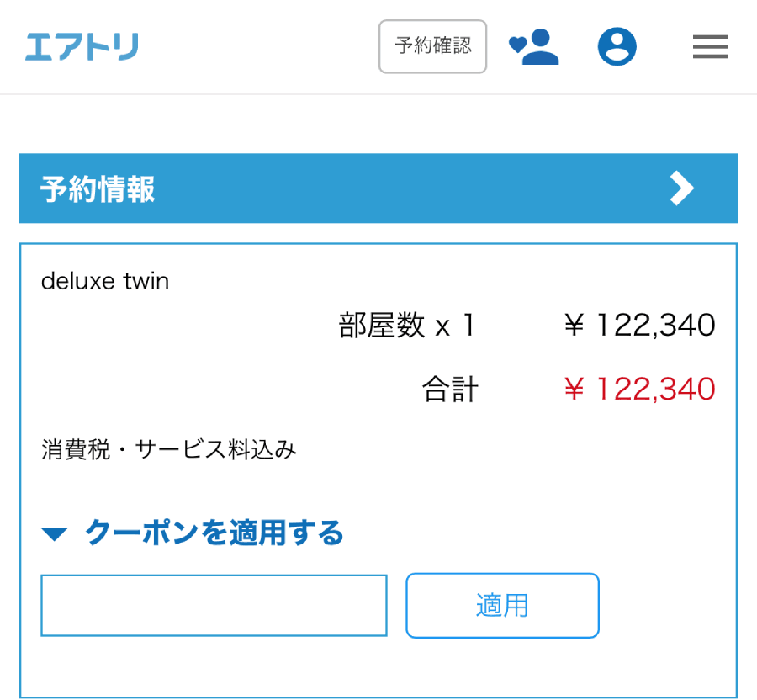Viewport: 757px width, 700px height.
Task: Click the red total price ¥122,340
Action: pyautogui.click(x=639, y=390)
